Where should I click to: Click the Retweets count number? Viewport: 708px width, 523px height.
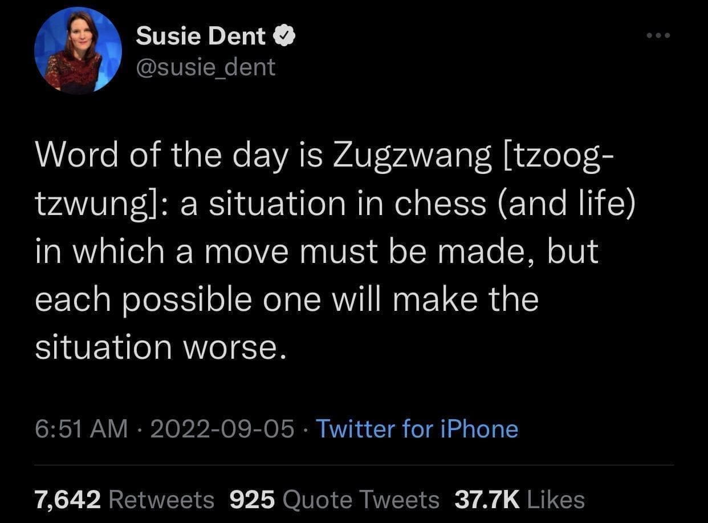tap(66, 498)
